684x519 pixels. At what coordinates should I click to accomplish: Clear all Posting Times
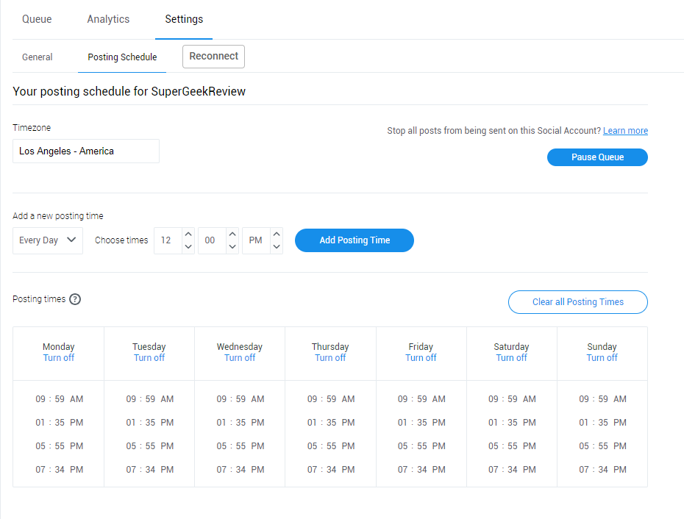pos(577,302)
